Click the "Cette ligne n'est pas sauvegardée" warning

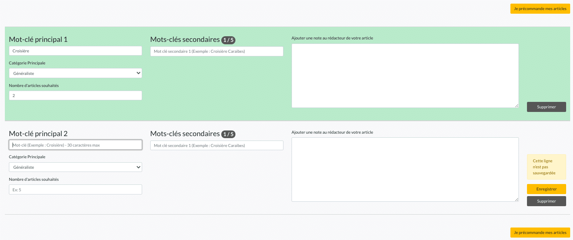pos(546,167)
